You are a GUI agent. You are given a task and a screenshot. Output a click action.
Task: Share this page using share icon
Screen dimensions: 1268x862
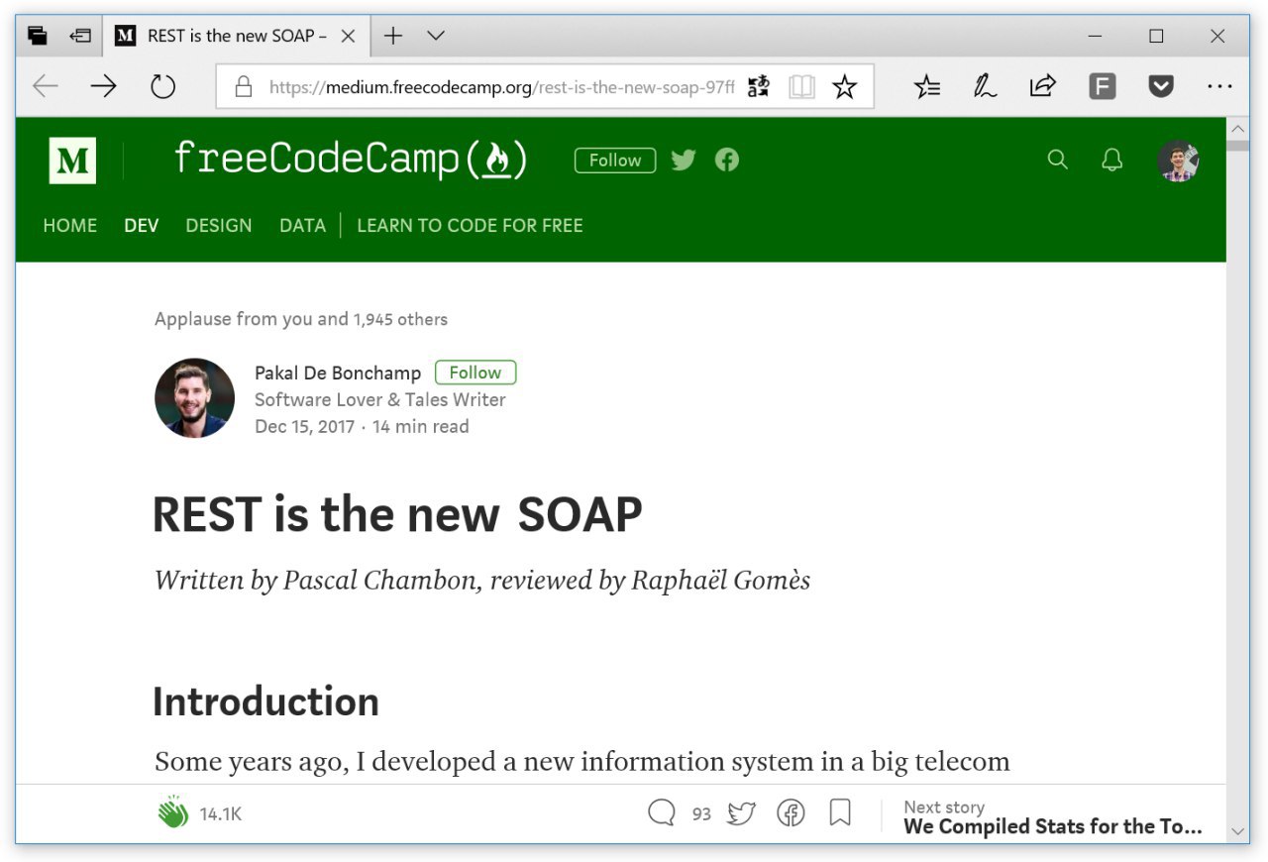tap(1042, 87)
